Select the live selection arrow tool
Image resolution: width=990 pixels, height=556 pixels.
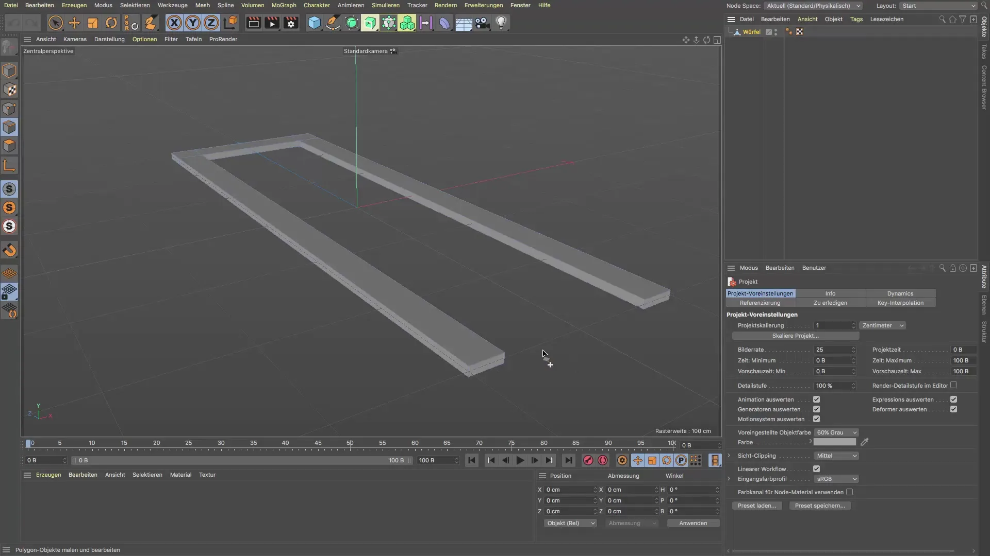coord(55,23)
